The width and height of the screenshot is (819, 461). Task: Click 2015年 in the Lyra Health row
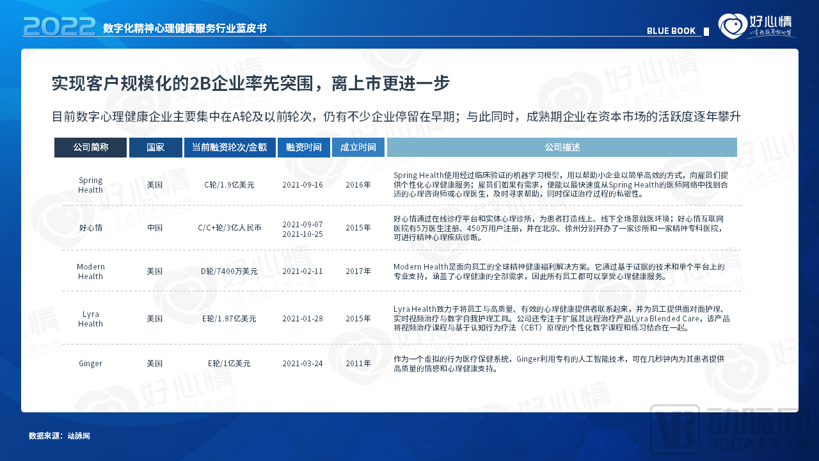[x=358, y=319]
